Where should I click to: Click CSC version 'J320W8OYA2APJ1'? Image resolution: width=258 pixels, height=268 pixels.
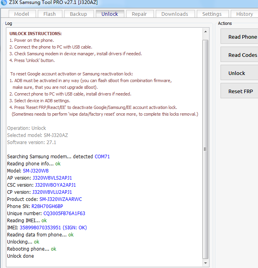pyautogui.click(x=55, y=185)
